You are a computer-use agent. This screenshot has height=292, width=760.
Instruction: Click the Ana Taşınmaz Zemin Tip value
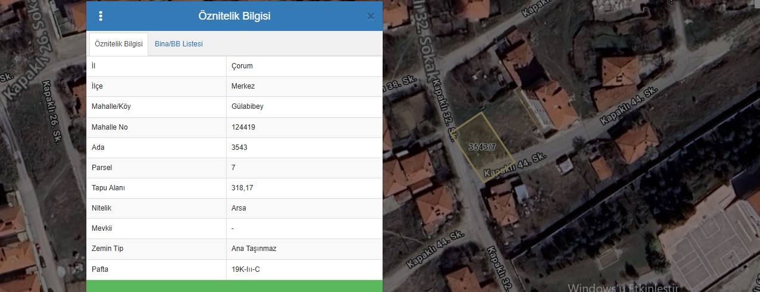pos(254,249)
